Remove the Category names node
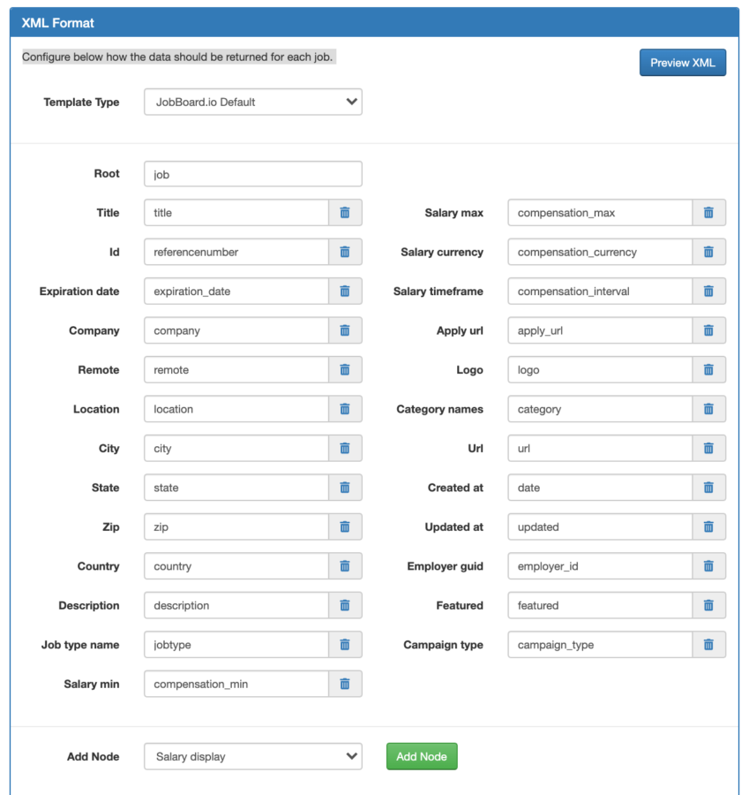This screenshot has width=749, height=795. point(708,409)
